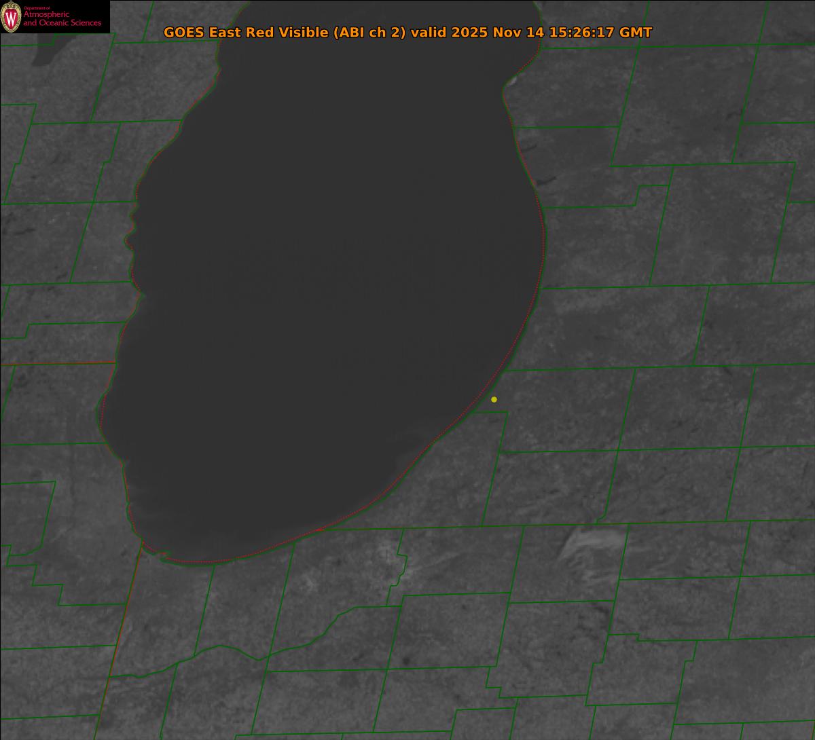This screenshot has height=740, width=815.
Task: Click the orange state border line at left edge
Action: (x=54, y=364)
